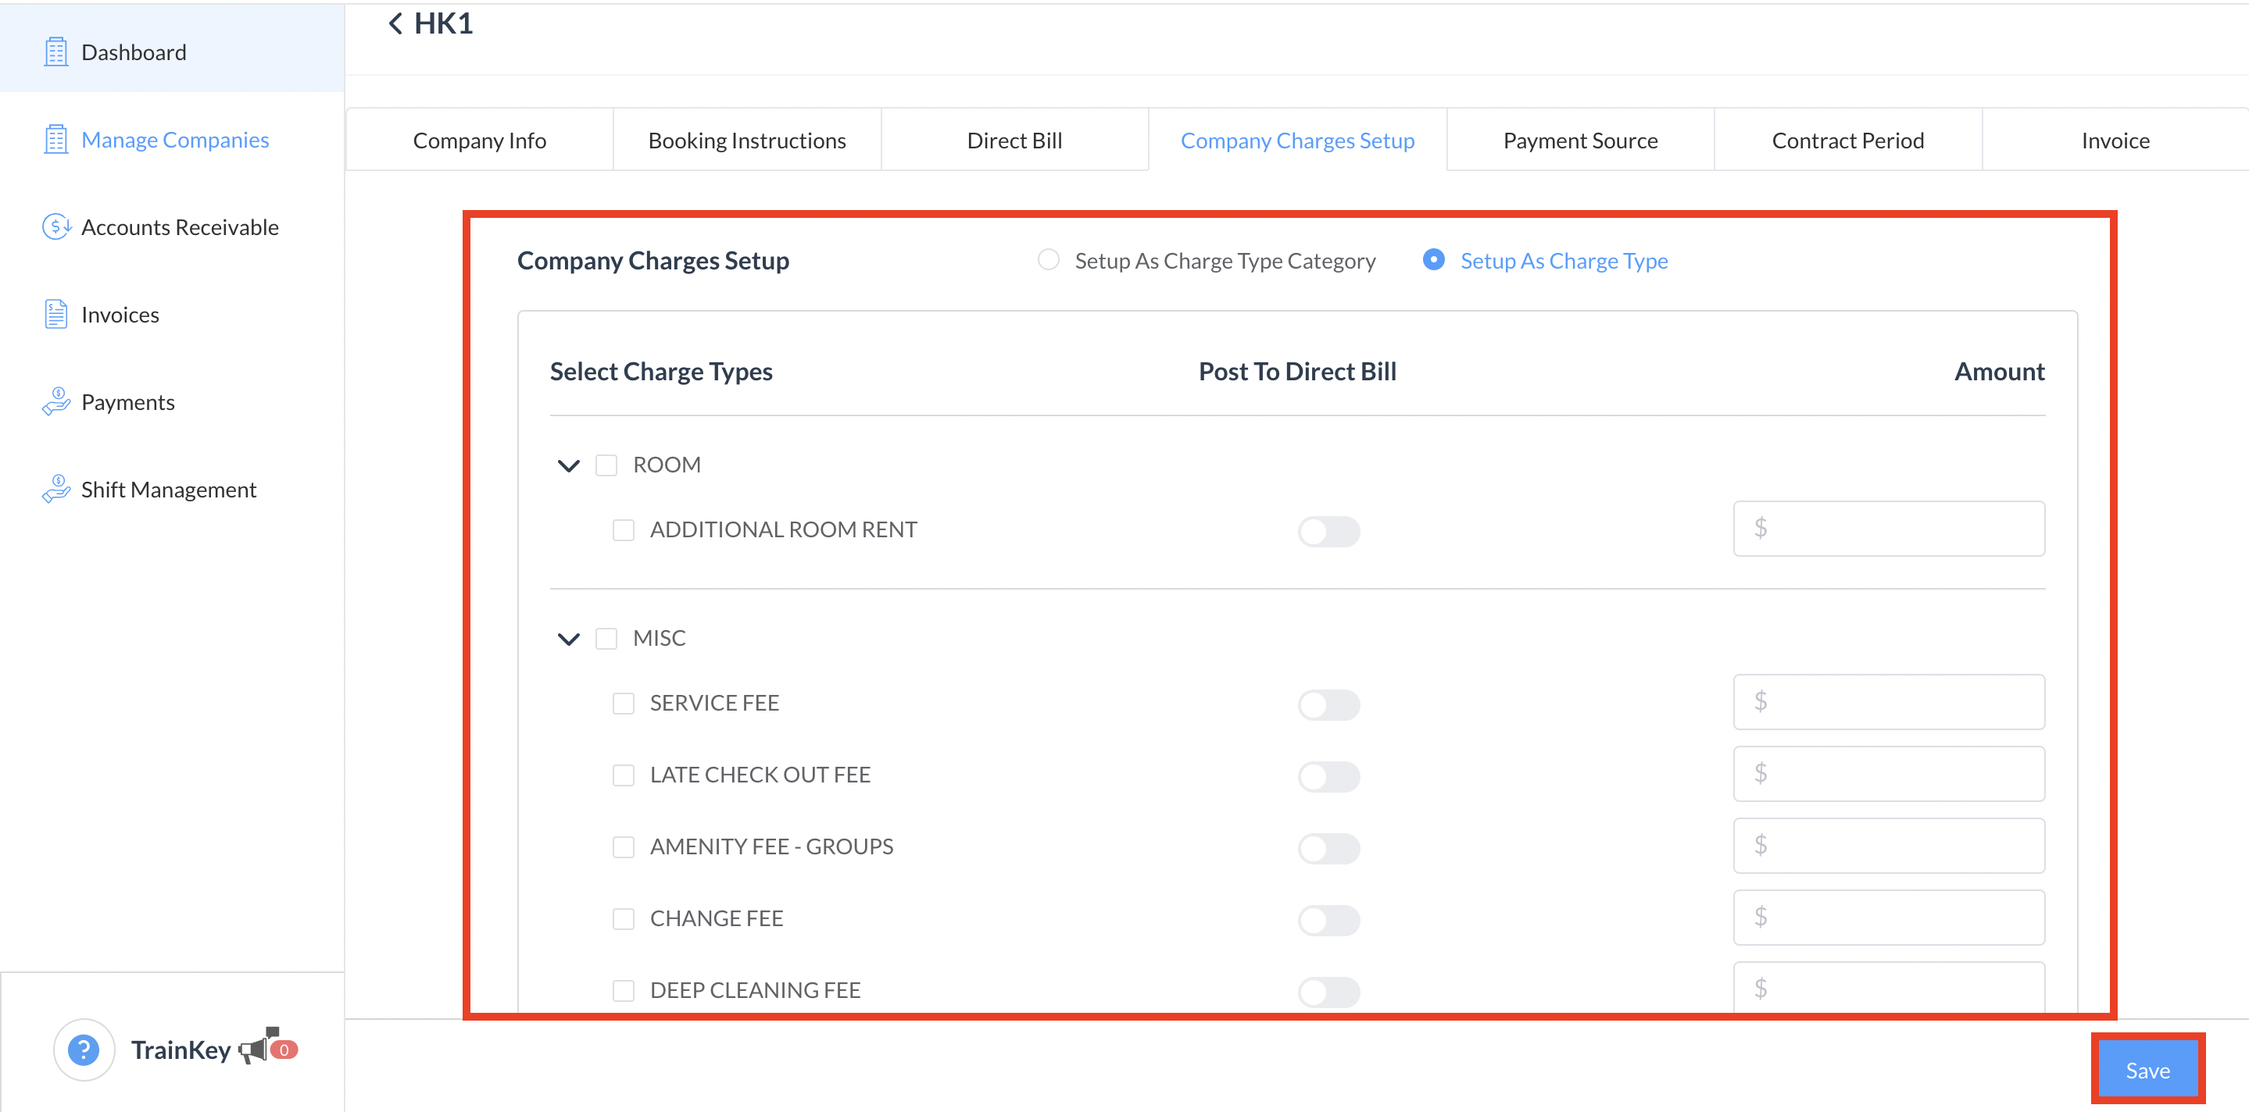Collapse the MISC charge category
Screen dimensions: 2249x1112
pyautogui.click(x=568, y=639)
